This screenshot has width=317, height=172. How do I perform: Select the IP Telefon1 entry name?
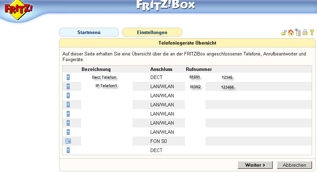pyautogui.click(x=106, y=86)
